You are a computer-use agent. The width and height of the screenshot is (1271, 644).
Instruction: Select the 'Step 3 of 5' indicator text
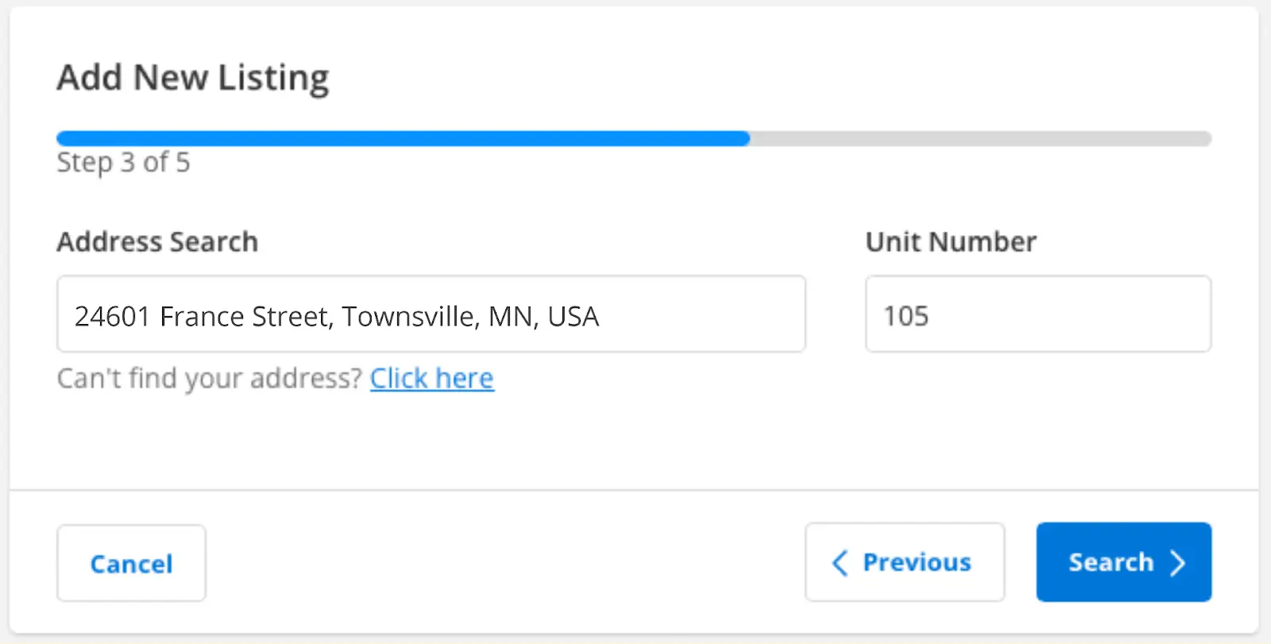point(123,163)
